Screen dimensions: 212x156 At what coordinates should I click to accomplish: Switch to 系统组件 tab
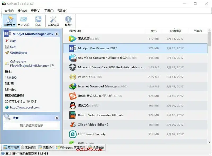[29, 148]
